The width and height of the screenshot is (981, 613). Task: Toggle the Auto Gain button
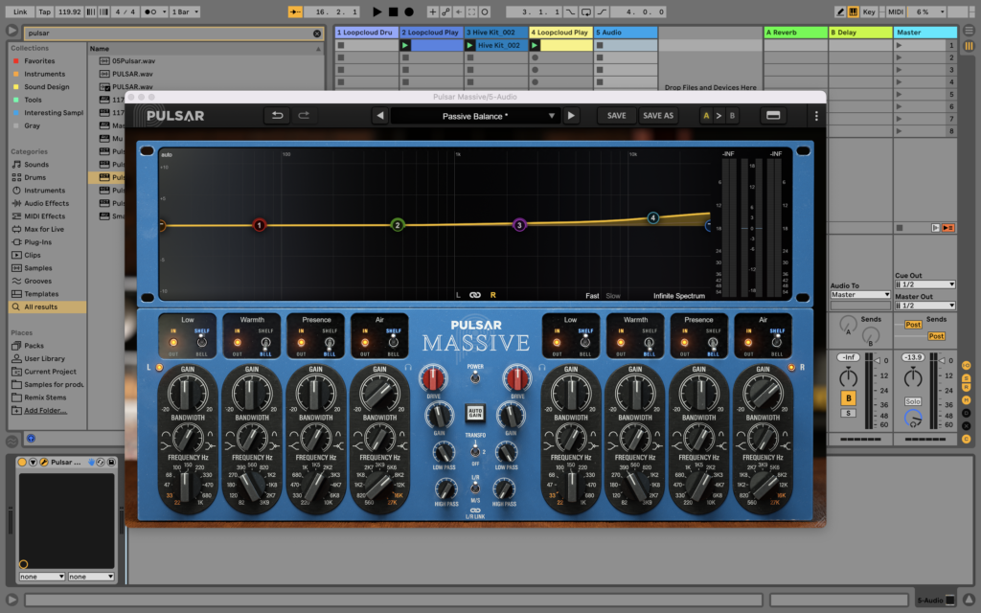pyautogui.click(x=475, y=414)
